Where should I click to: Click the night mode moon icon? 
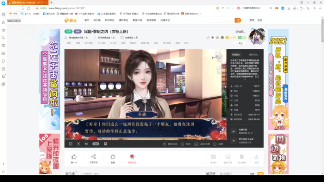click(308, 8)
